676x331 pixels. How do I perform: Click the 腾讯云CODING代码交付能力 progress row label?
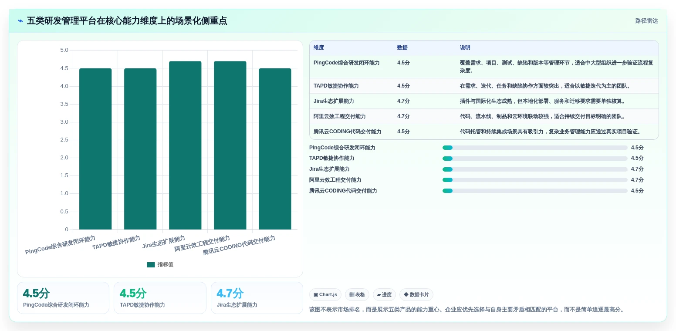(x=343, y=191)
